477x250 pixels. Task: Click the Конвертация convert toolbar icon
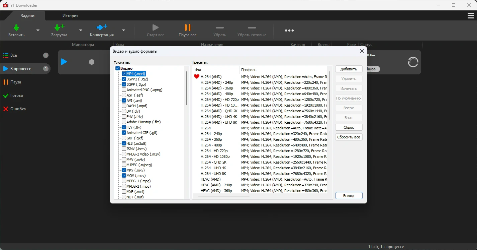[102, 27]
